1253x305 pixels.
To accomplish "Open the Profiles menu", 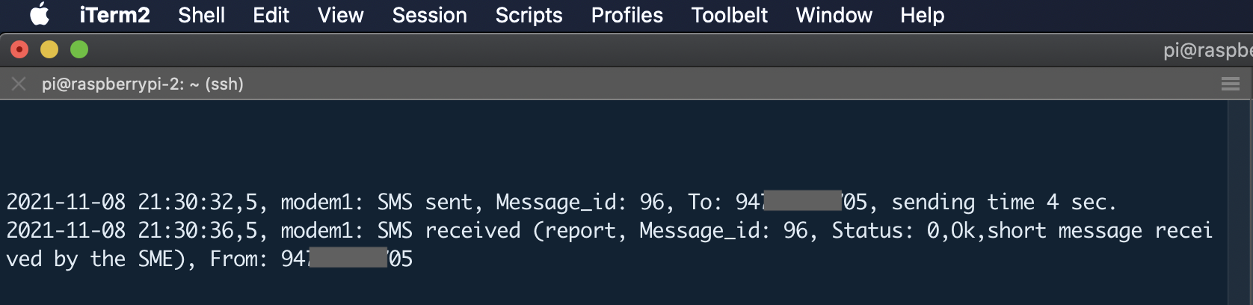I will tap(626, 15).
